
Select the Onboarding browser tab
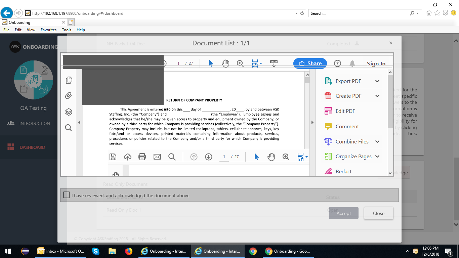tap(34, 22)
